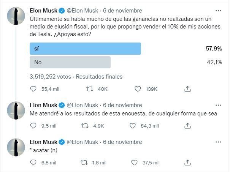Share the '* acatar (n)' tweet
Image resolution: width=230 pixels, height=172 pixels.
pyautogui.click(x=187, y=163)
